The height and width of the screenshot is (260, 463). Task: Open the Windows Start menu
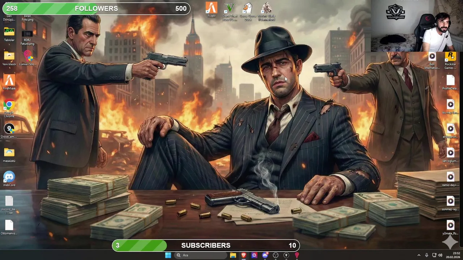[168, 255]
